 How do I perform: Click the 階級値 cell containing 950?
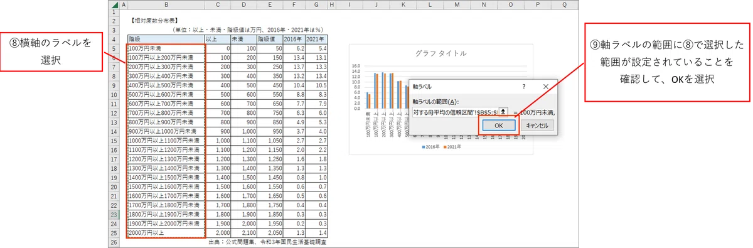point(269,131)
